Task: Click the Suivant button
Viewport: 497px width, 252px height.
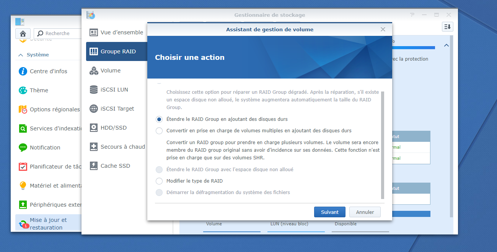Action: [x=330, y=212]
